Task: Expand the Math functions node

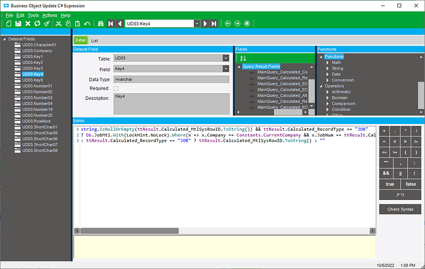Action: [x=328, y=62]
